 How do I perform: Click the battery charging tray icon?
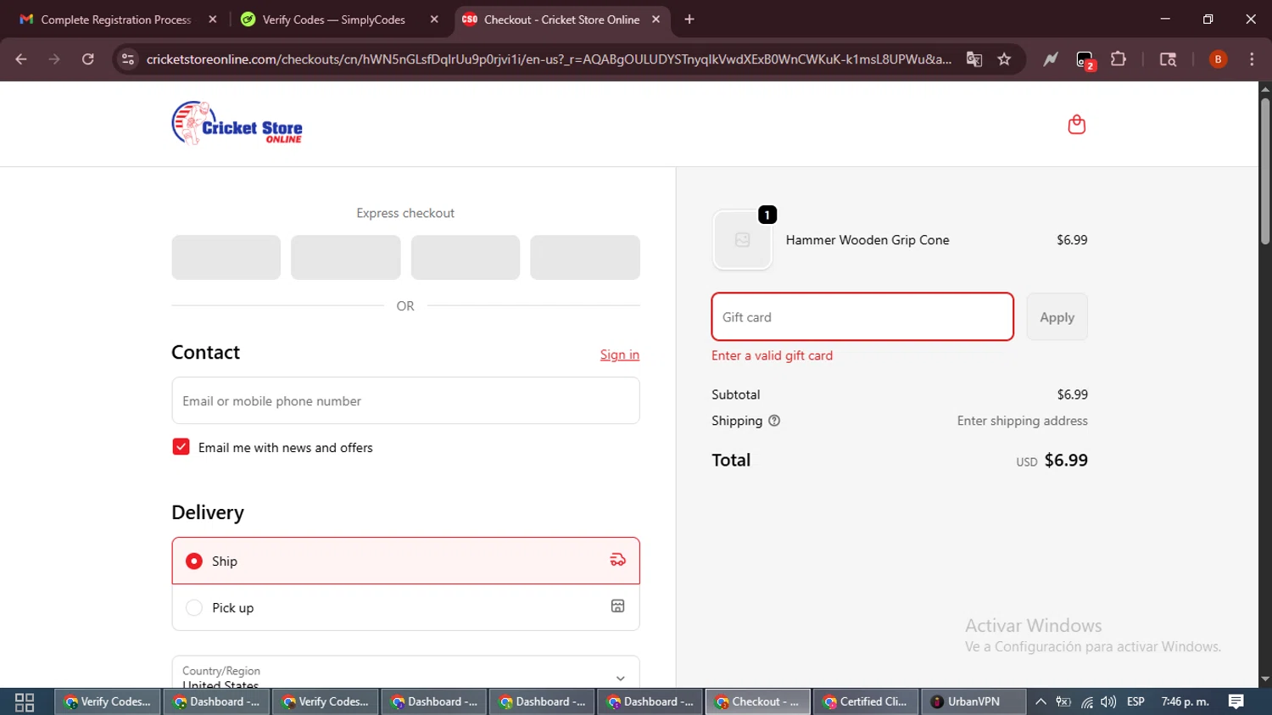click(x=1063, y=701)
